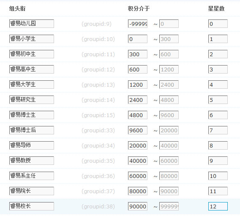Focus the star count field containing 10
The width and height of the screenshot is (240, 216).
pyautogui.click(x=218, y=176)
